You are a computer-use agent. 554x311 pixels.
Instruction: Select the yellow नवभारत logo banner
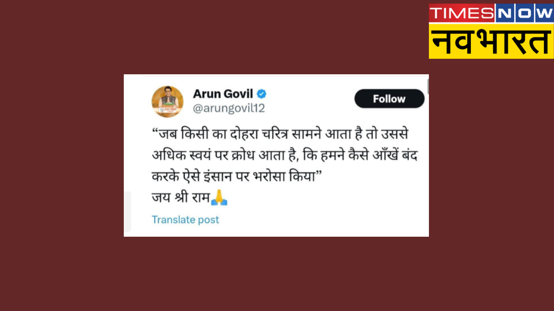click(491, 41)
